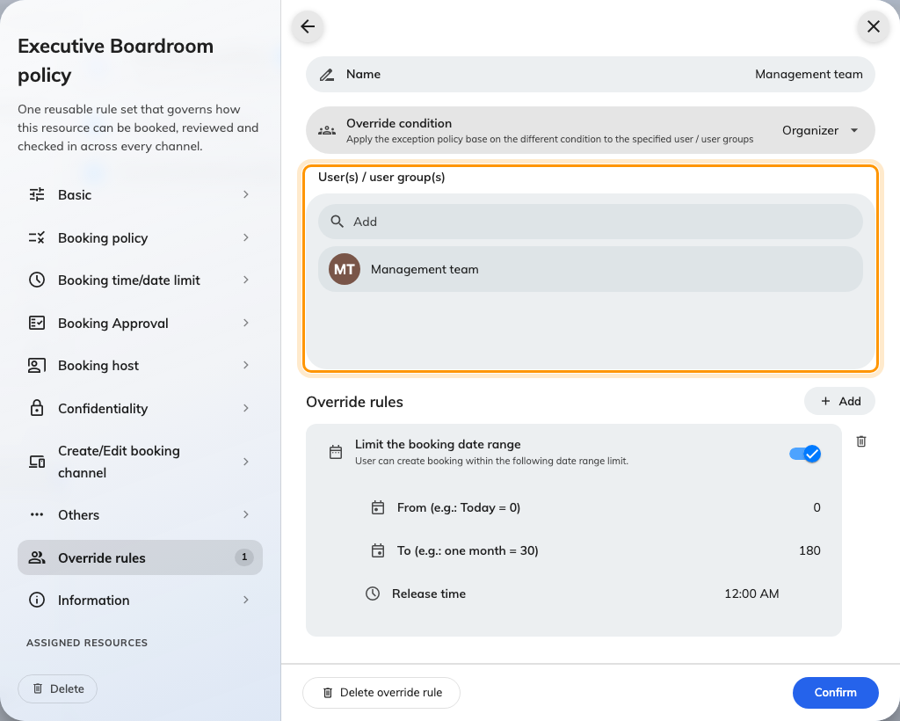Click the group icon beside Override condition

[327, 130]
